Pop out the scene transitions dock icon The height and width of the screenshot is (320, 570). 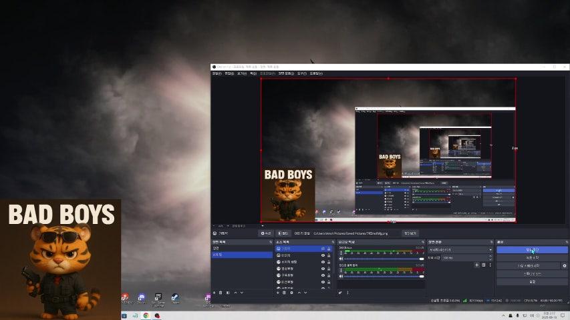pyautogui.click(x=491, y=242)
